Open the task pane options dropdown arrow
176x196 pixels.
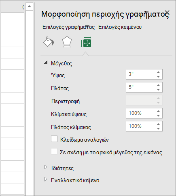tap(146, 12)
